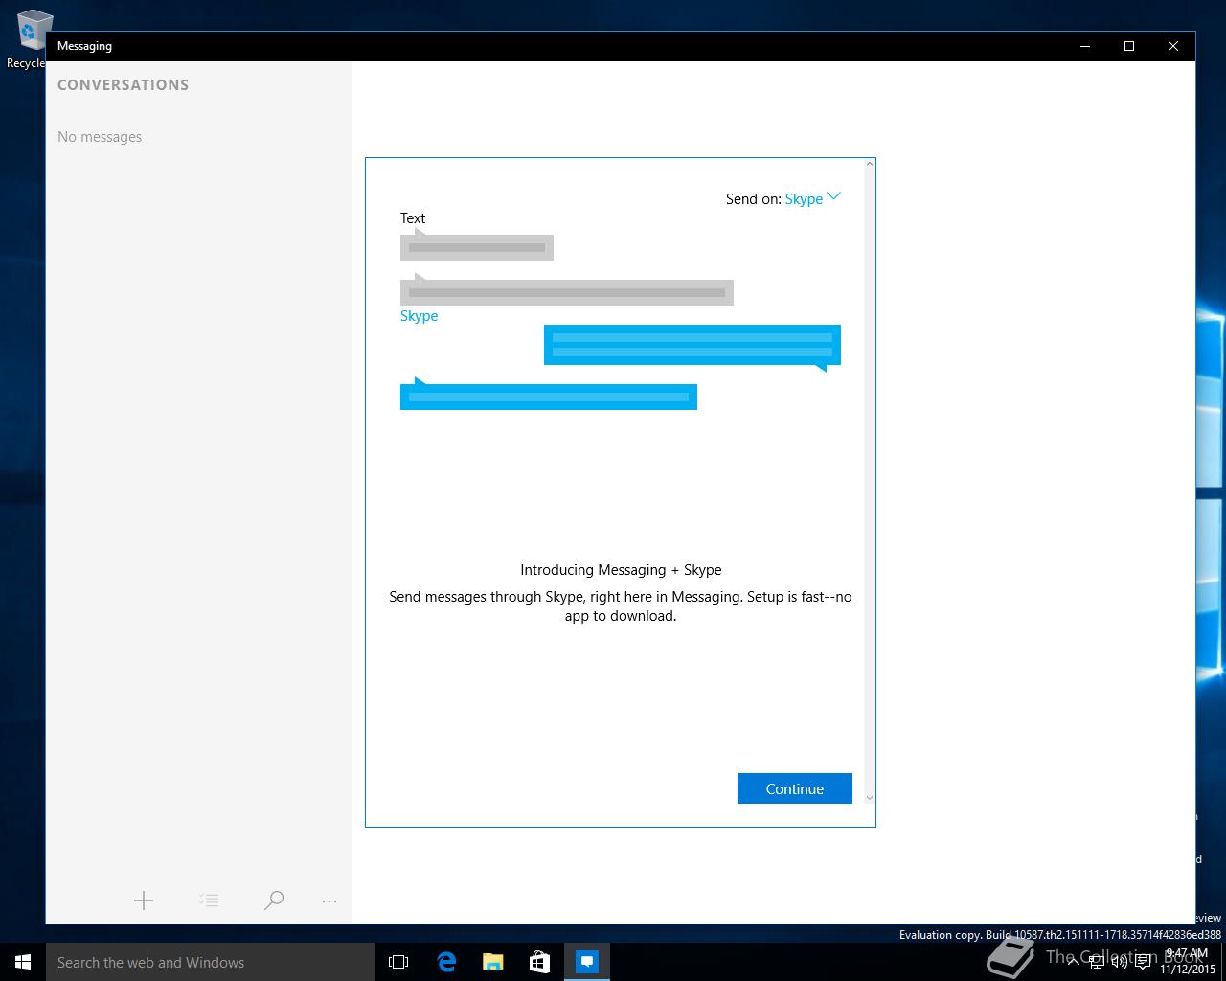Click the new message plus icon
Screen dimensions: 1226x981
pos(144,901)
